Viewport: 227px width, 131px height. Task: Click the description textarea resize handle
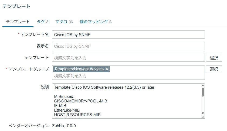click(203, 117)
